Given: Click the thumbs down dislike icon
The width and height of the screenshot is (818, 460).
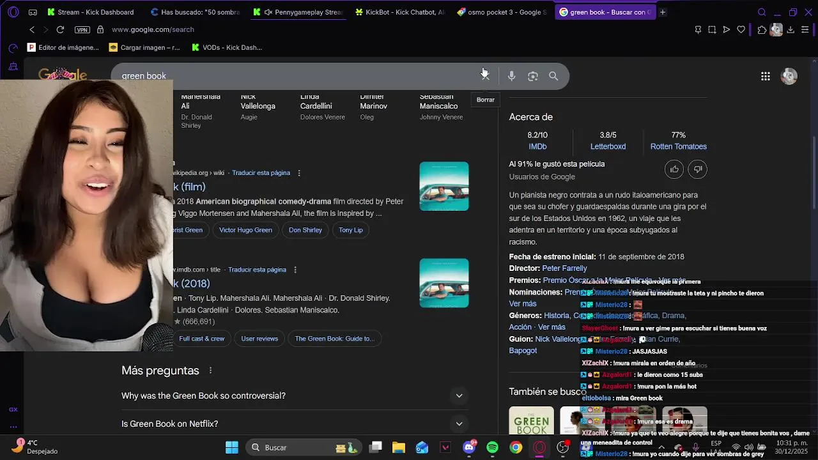Looking at the screenshot, I should [698, 169].
